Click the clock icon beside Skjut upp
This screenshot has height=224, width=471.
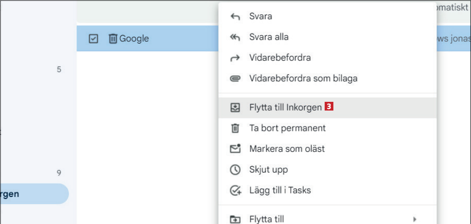(x=235, y=170)
